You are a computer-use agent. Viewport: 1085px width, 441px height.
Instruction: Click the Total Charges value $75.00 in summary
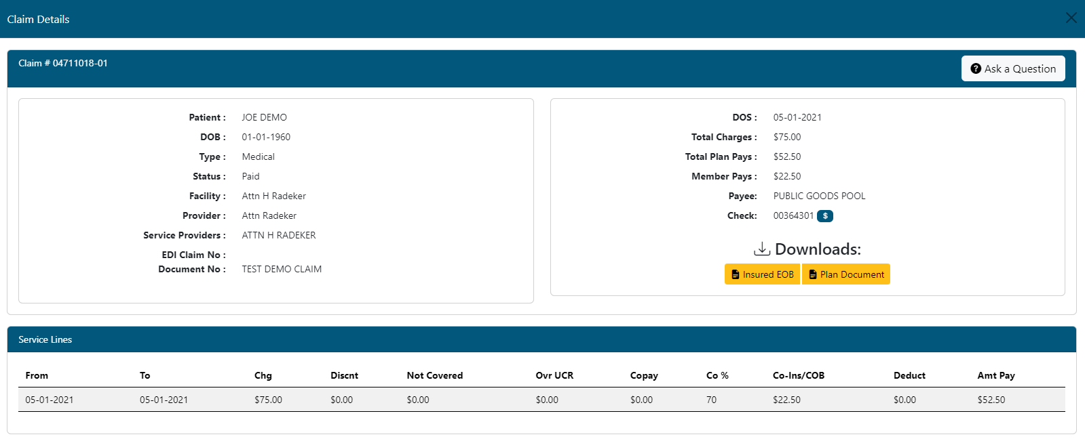pos(787,137)
